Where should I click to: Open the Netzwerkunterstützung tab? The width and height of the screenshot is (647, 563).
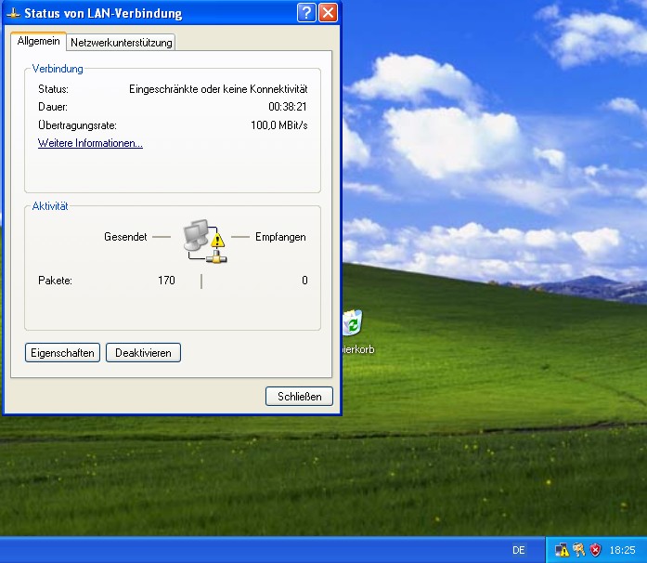point(121,42)
